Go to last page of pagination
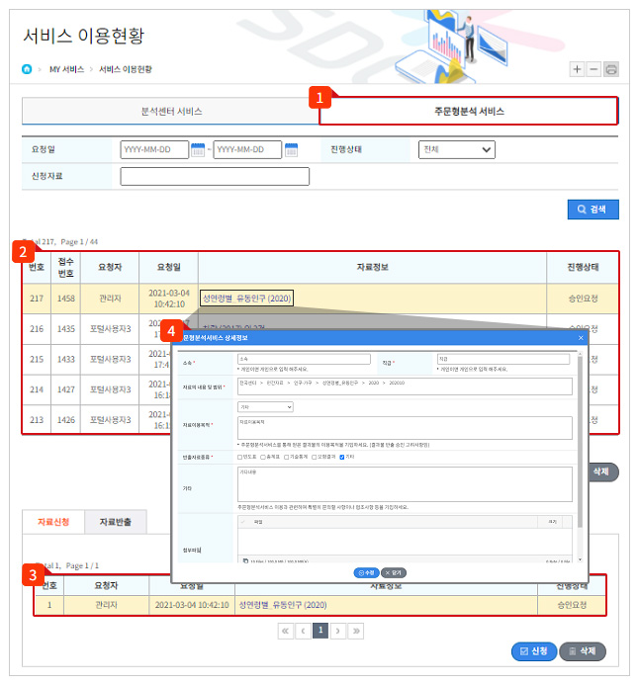 [x=356, y=631]
